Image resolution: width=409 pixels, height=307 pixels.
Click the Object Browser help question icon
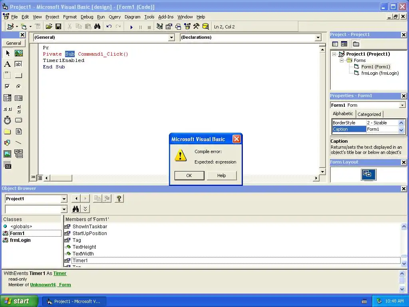pyautogui.click(x=119, y=198)
